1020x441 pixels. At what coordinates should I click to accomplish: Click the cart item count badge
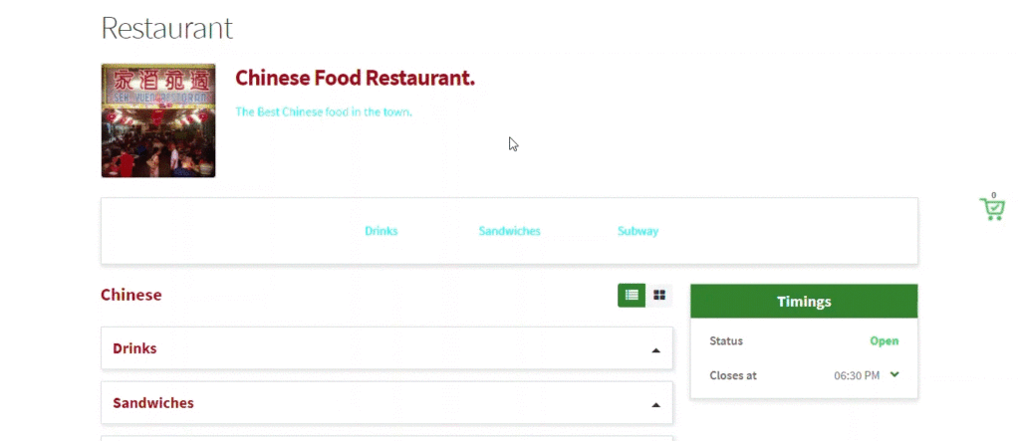[994, 195]
